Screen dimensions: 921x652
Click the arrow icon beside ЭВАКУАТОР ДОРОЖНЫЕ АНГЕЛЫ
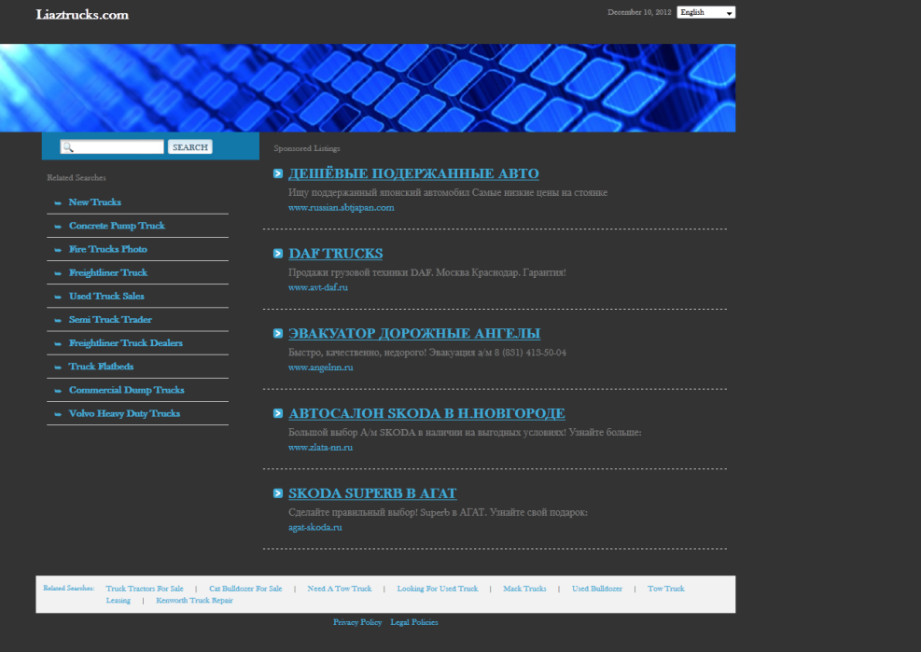coord(277,333)
